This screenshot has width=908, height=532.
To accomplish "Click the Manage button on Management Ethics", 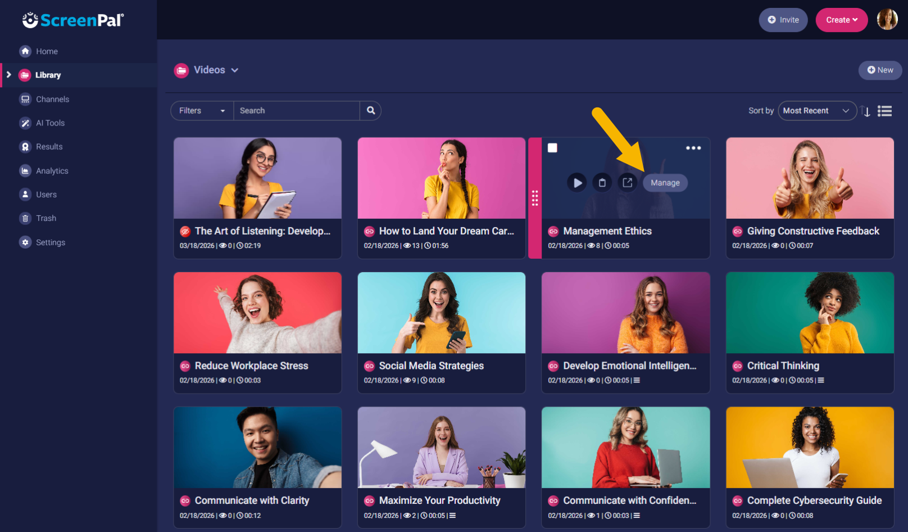I will pos(665,182).
